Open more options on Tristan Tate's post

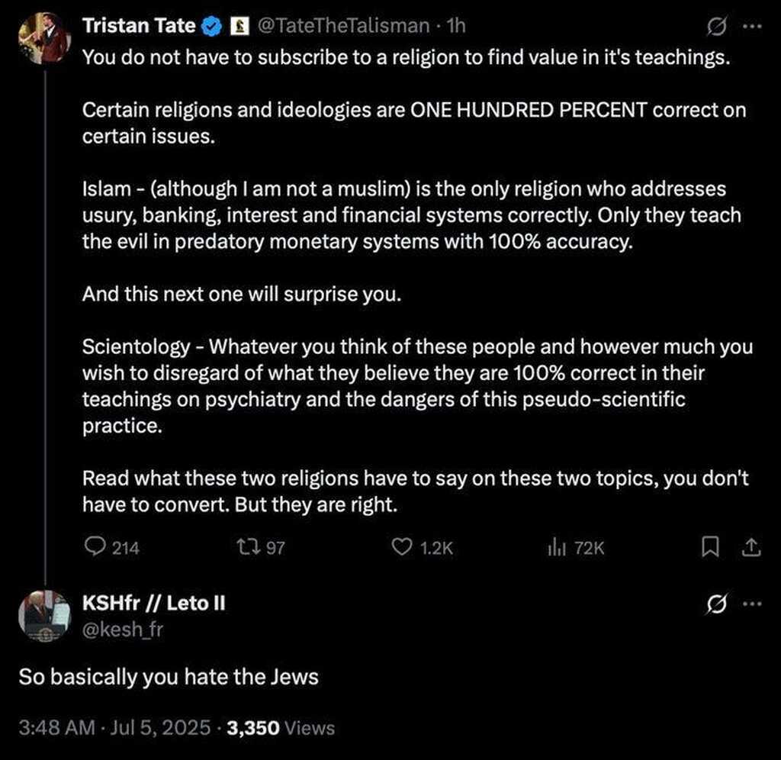[x=752, y=25]
